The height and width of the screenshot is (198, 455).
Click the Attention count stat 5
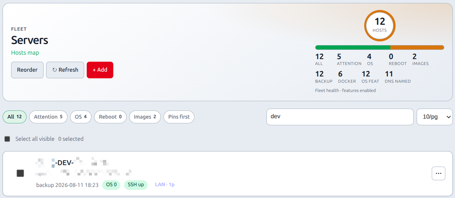click(x=339, y=57)
